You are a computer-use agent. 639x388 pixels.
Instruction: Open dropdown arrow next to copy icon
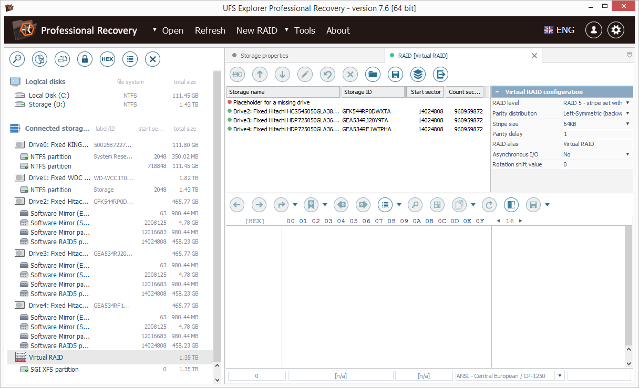(473, 205)
